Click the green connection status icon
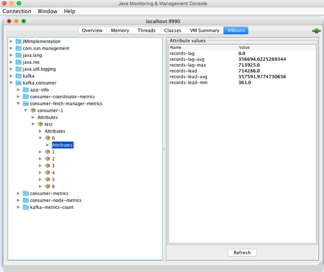 [x=316, y=31]
